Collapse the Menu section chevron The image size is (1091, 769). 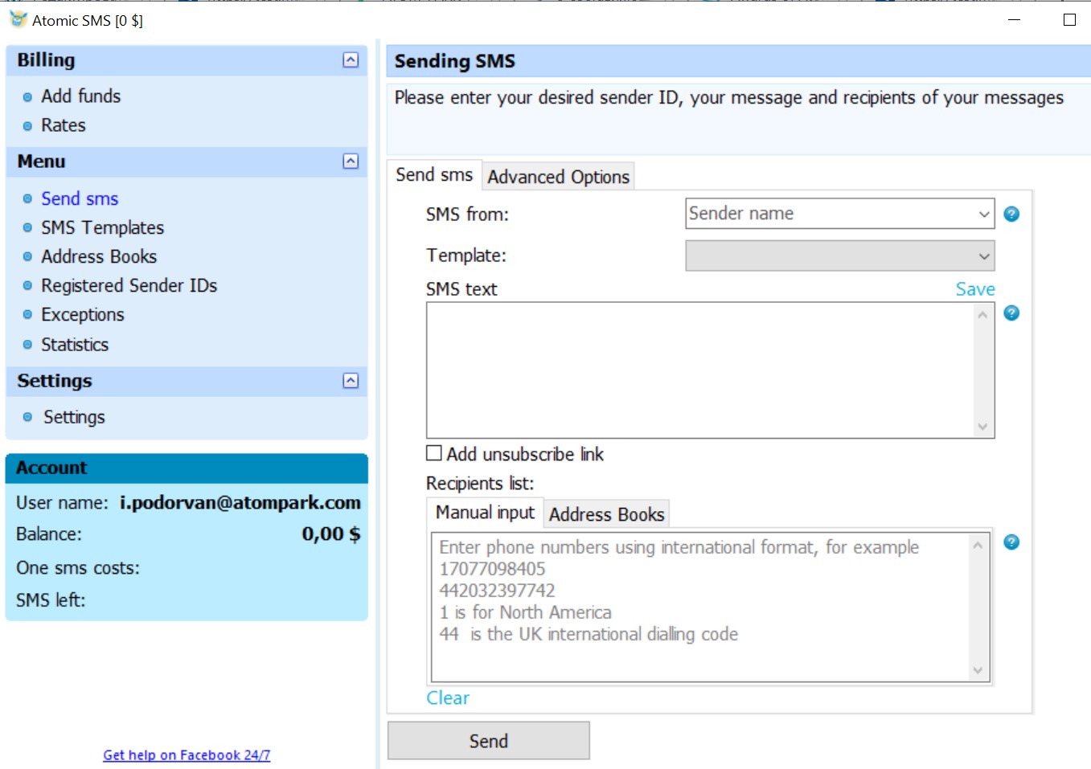click(x=350, y=162)
